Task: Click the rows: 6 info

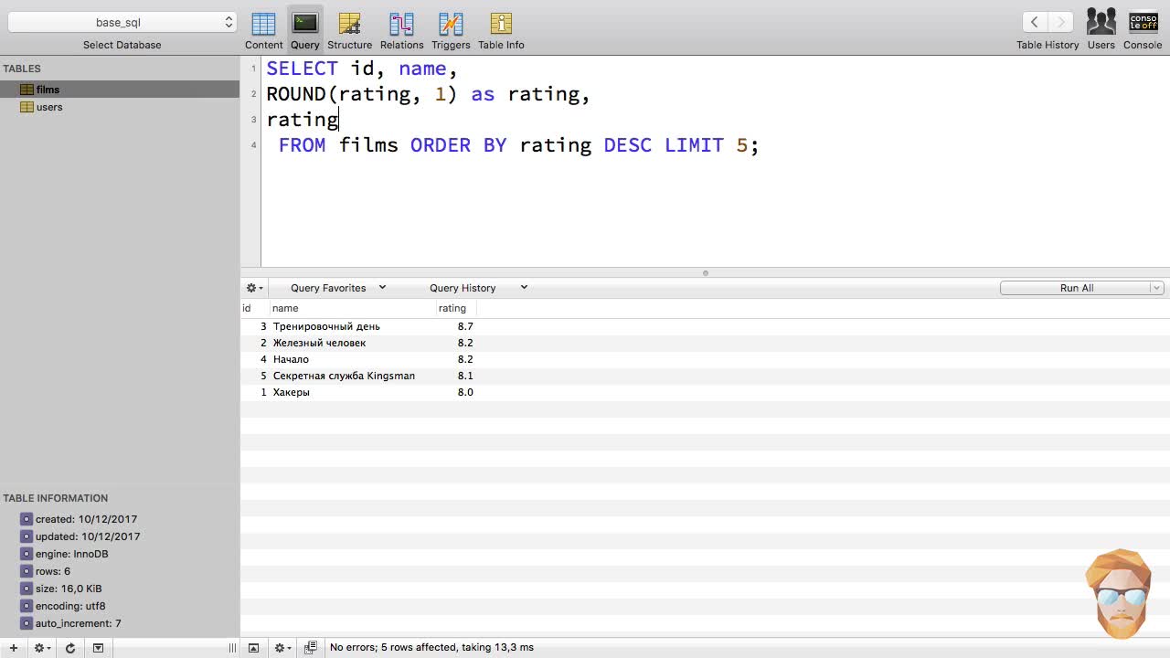Action: pyautogui.click(x=53, y=571)
